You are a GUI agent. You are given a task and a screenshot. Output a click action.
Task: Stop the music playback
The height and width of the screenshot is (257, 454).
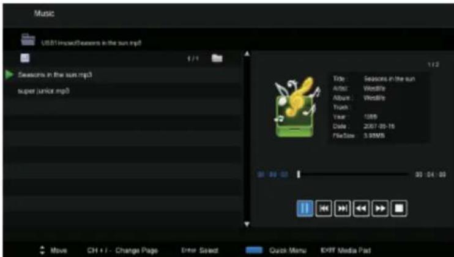399,208
